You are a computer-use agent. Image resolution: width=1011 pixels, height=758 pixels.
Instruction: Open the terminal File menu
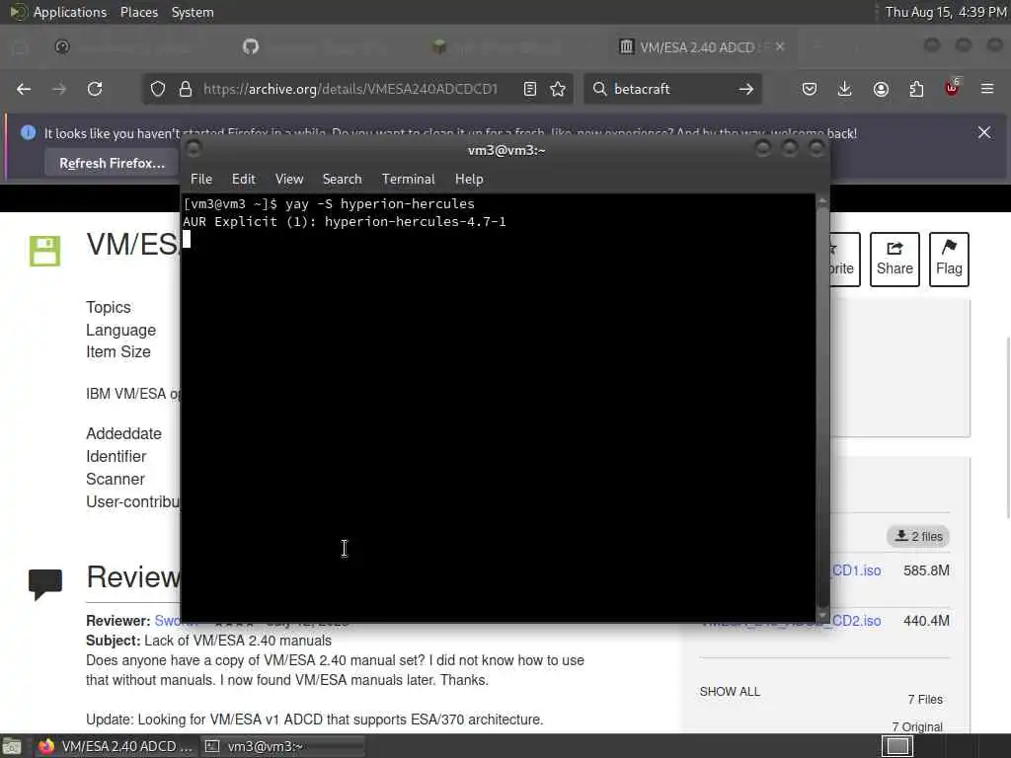point(201,180)
